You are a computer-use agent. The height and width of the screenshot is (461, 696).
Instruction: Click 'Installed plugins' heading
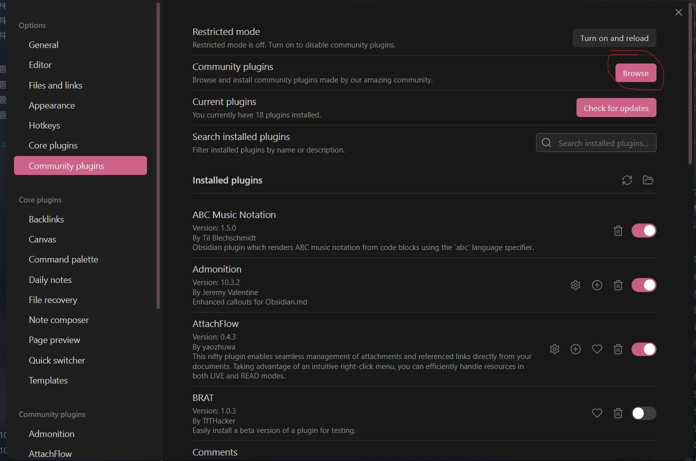[x=227, y=180]
